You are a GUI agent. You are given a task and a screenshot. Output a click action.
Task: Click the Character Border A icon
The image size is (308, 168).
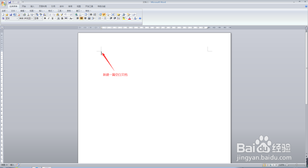pyautogui.click(x=58, y=18)
